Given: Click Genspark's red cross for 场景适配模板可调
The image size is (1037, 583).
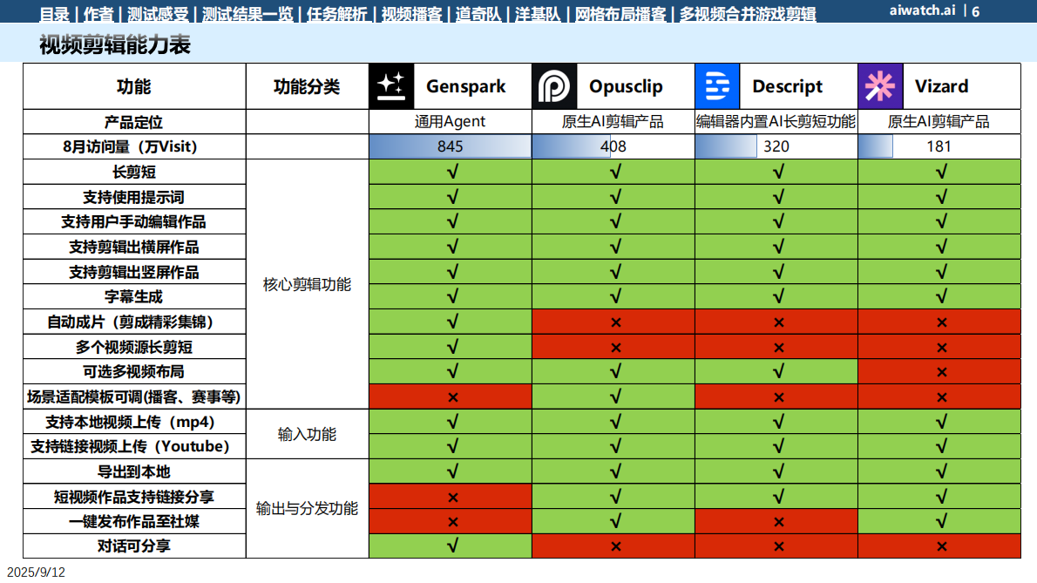Looking at the screenshot, I should (x=452, y=397).
